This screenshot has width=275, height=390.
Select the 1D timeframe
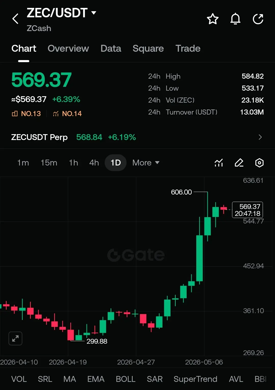coord(116,163)
